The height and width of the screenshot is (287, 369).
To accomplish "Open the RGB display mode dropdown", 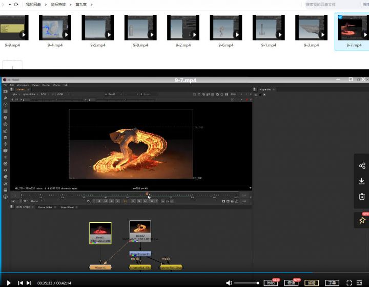I will pyautogui.click(x=45, y=94).
